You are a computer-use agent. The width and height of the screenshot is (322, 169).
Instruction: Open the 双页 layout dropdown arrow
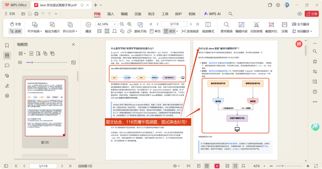pyautogui.click(x=177, y=31)
